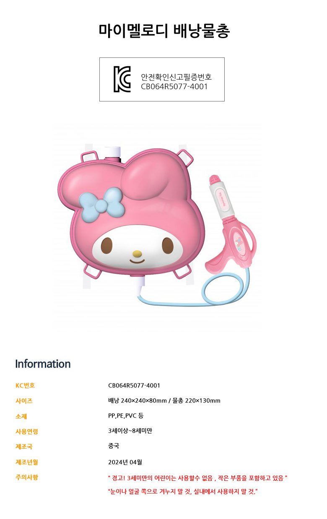Viewport: 327px width, 519px height.
Task: Click the Information heading
Action: [x=43, y=363]
